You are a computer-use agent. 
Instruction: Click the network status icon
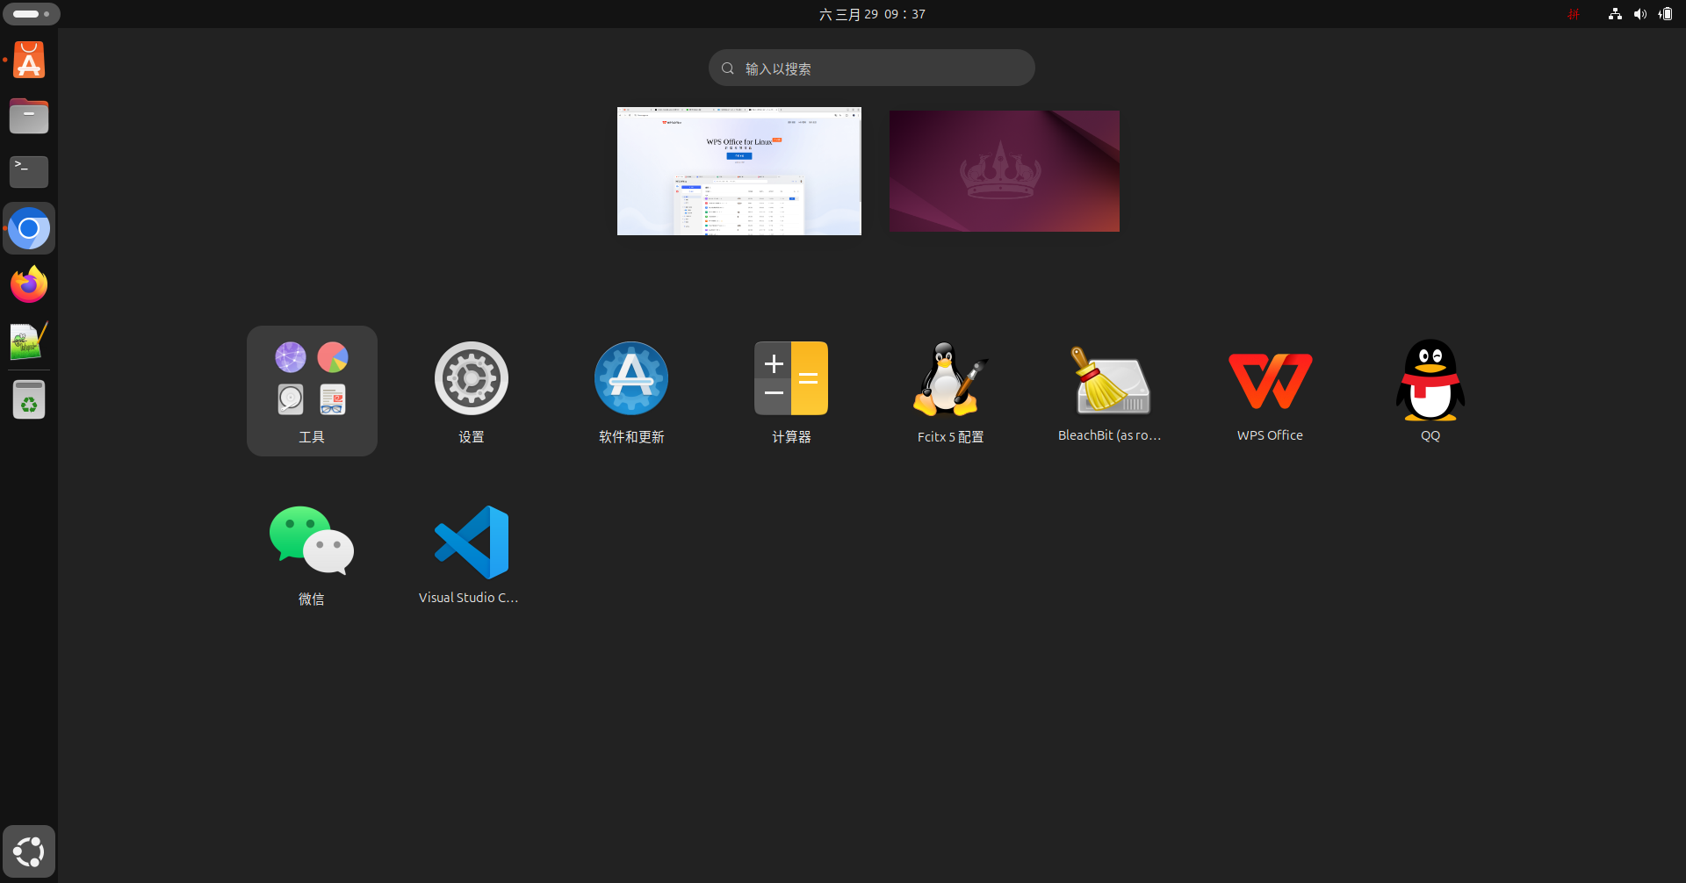tap(1615, 14)
